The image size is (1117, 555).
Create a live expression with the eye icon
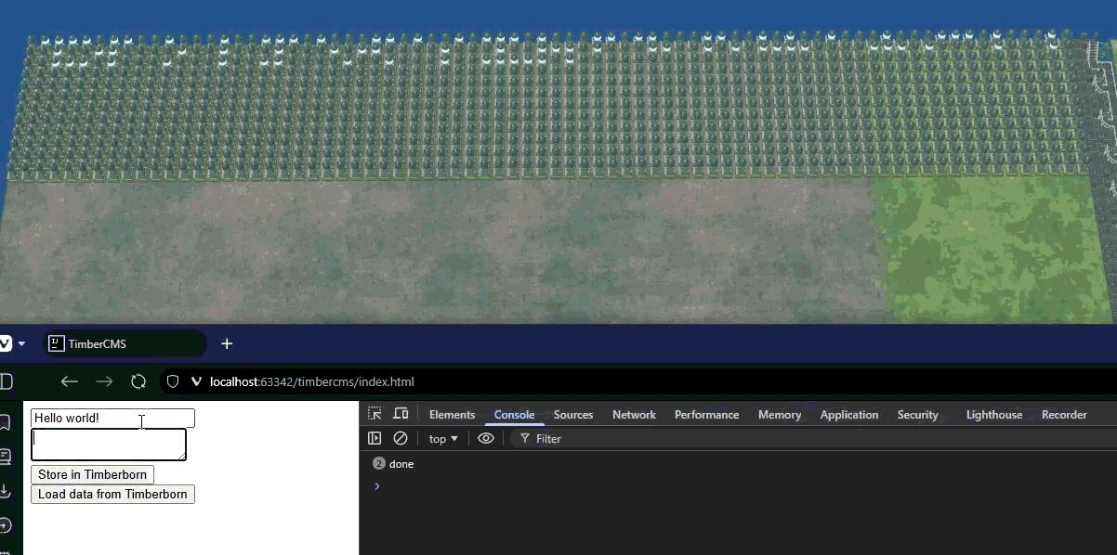click(486, 438)
